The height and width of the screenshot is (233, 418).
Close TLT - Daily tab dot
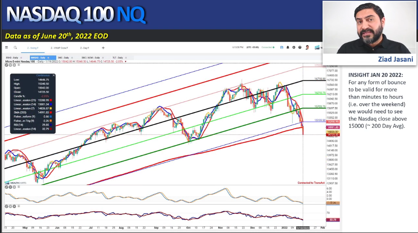coord(126,57)
